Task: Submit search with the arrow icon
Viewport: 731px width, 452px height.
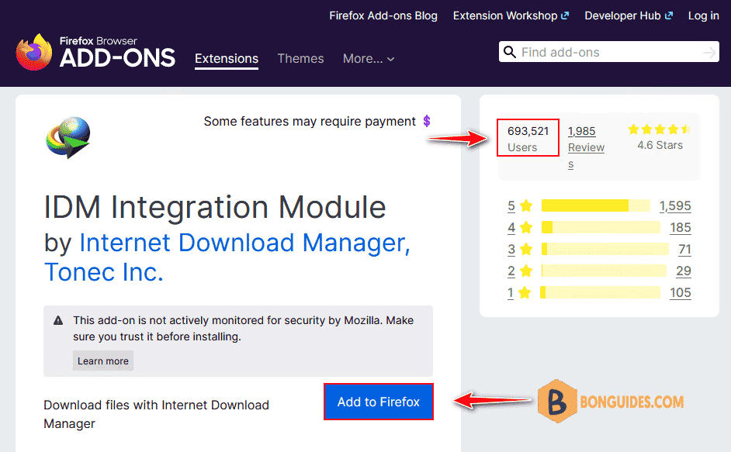Action: click(709, 53)
